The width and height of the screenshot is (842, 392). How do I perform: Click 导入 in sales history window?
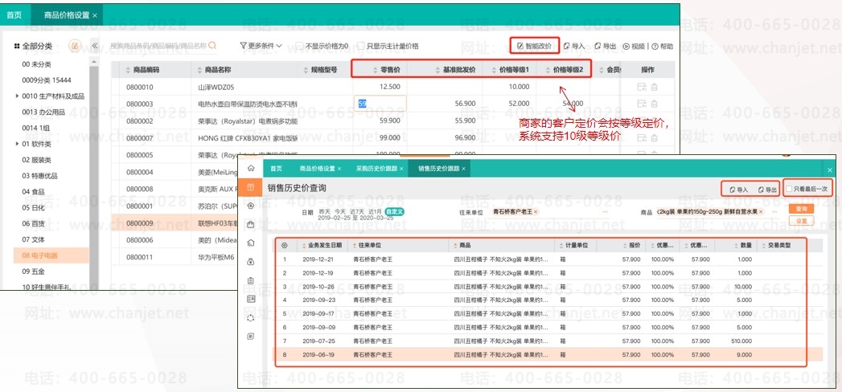pyautogui.click(x=739, y=190)
